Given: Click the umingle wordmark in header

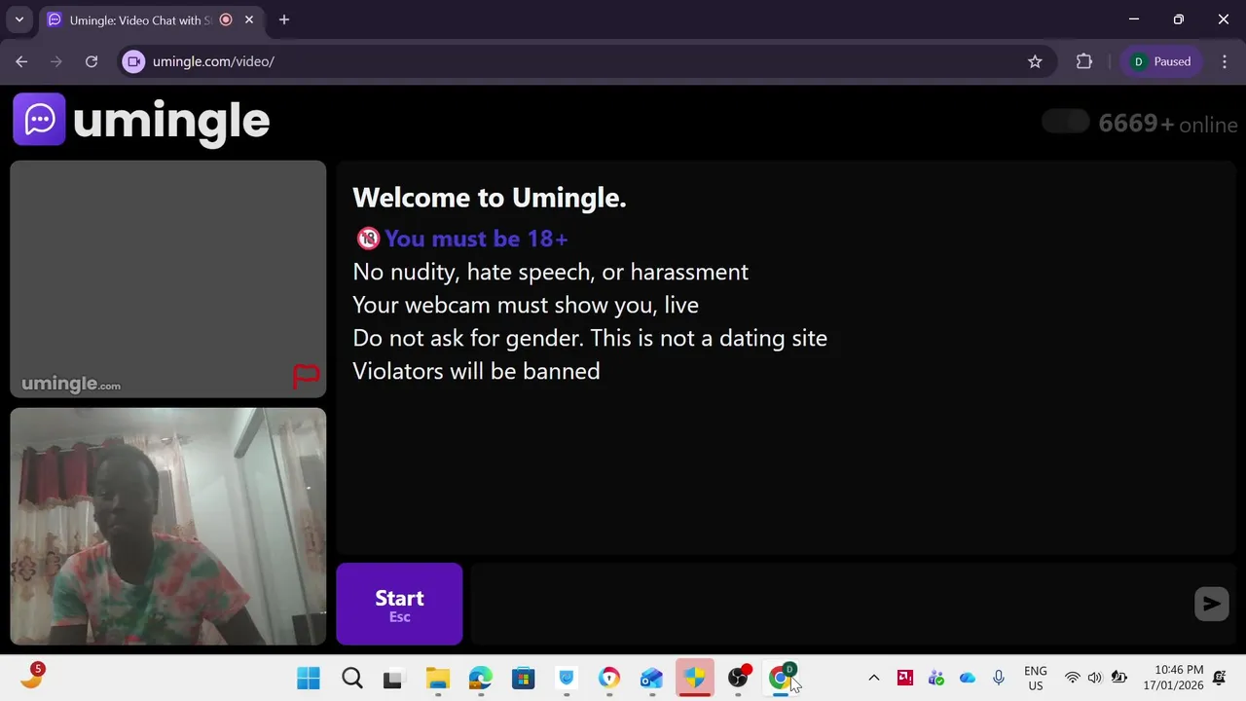Looking at the screenshot, I should point(171,121).
